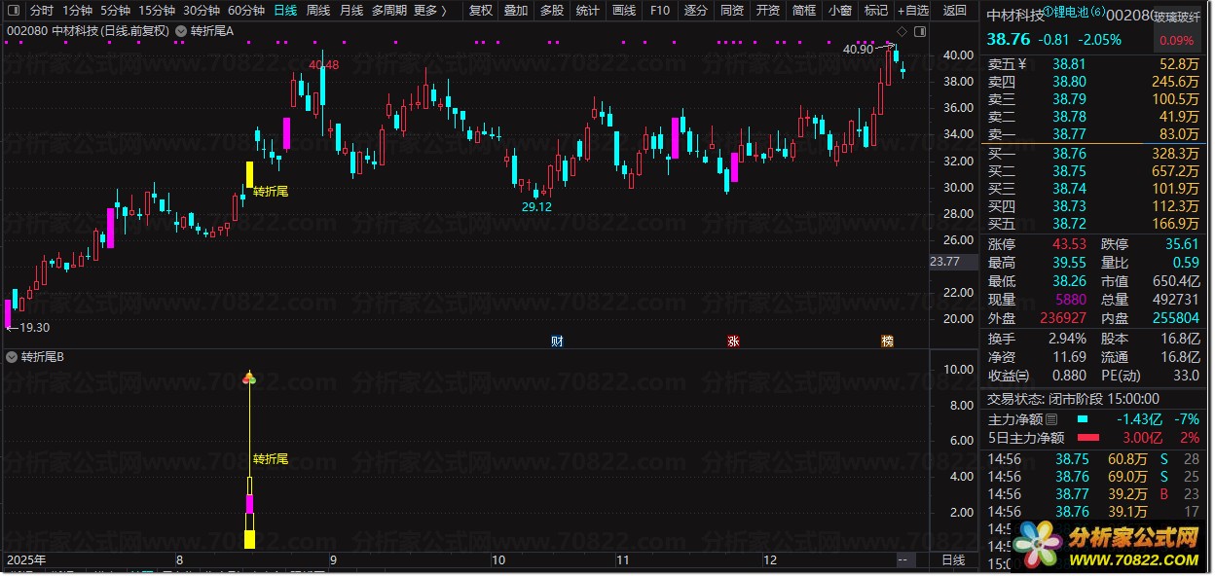The height and width of the screenshot is (576, 1215).
Task: Click the 涨停 value 43.53
Action: tap(1069, 244)
